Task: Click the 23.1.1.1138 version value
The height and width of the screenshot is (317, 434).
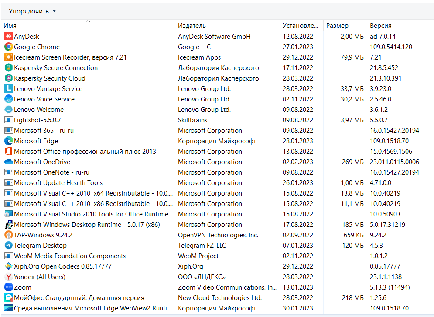Action: pyautogui.click(x=386, y=277)
